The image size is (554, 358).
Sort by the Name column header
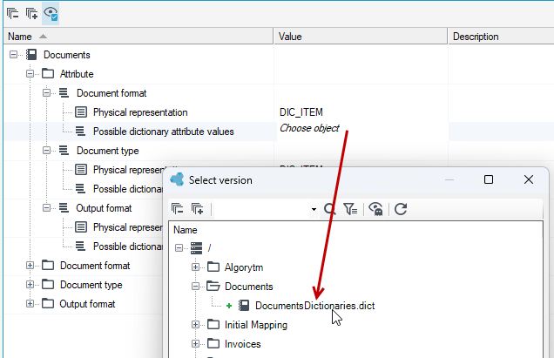coord(138,37)
